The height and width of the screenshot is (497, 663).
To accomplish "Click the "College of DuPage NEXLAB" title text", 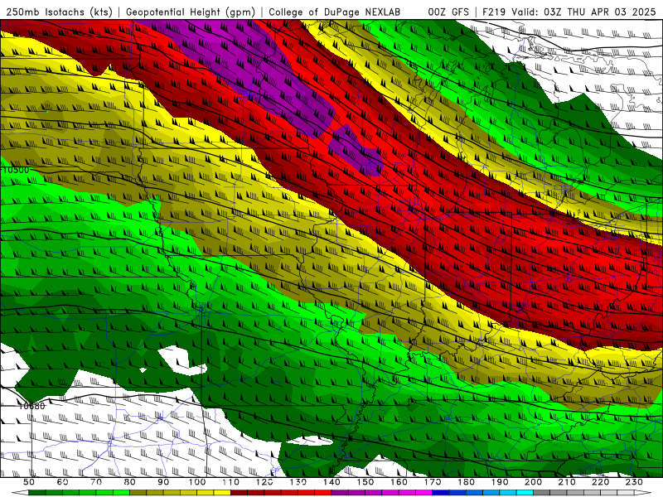I will click(x=334, y=12).
